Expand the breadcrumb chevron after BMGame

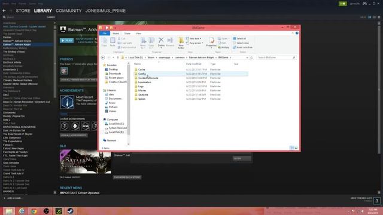[x=230, y=57]
